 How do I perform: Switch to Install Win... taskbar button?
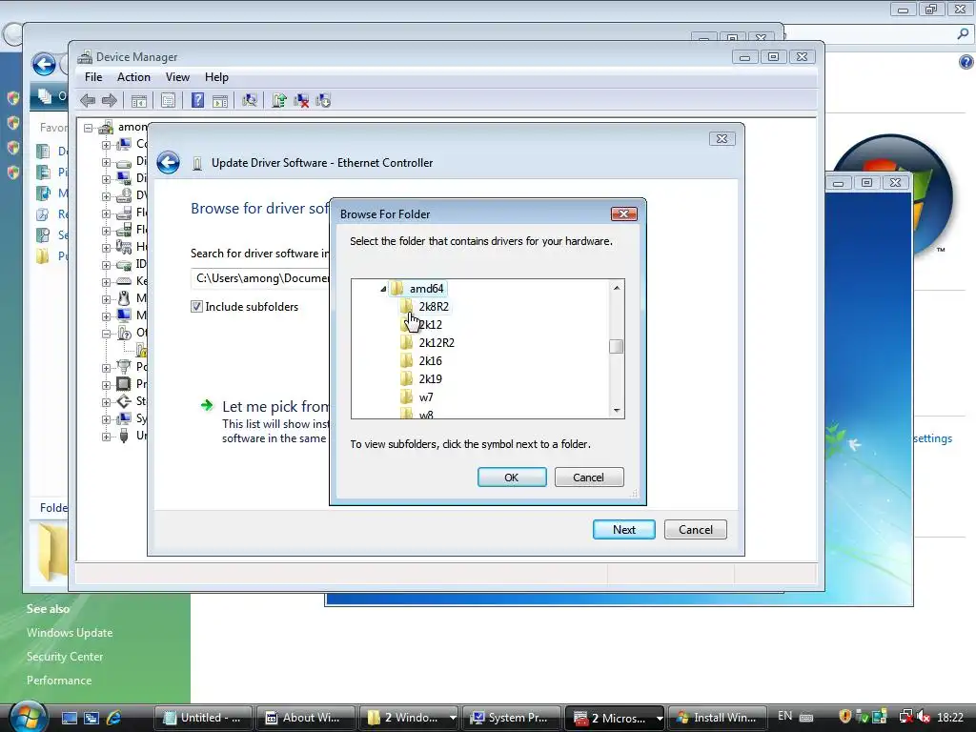[718, 718]
